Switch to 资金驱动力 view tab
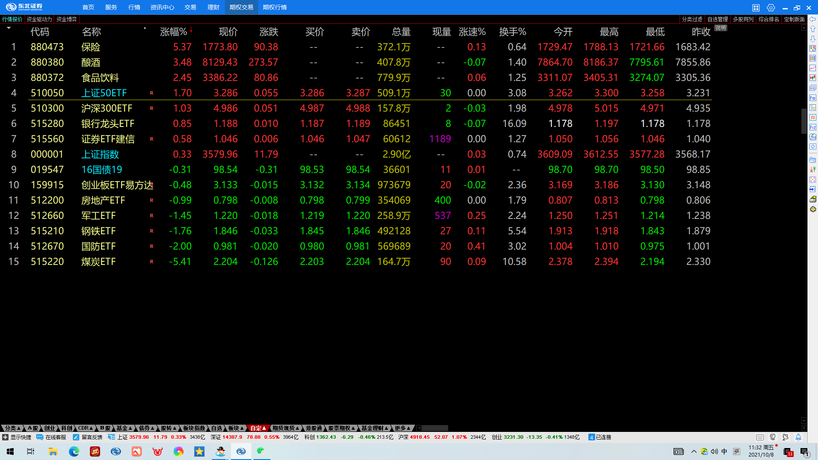The width and height of the screenshot is (818, 460). click(39, 19)
